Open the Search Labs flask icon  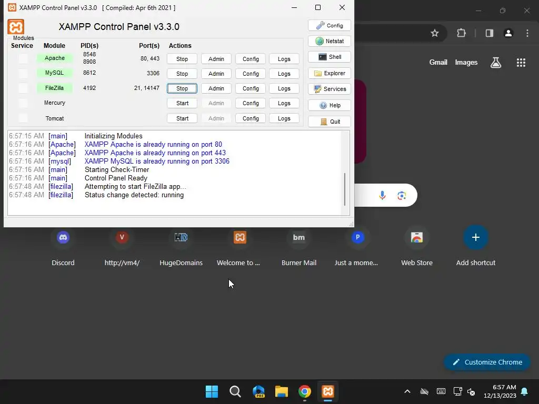tap(496, 63)
